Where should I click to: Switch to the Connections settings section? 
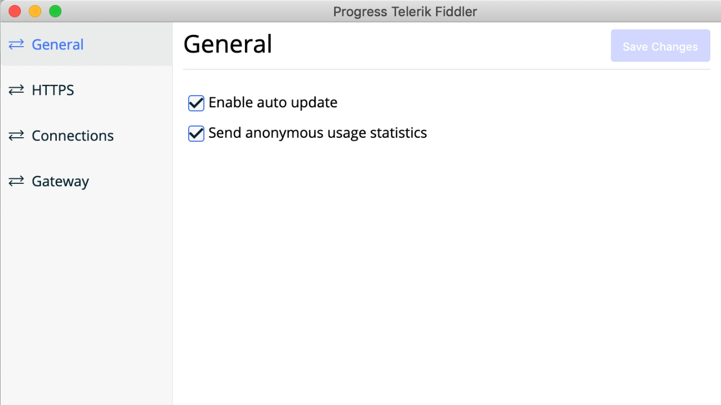[x=73, y=136]
